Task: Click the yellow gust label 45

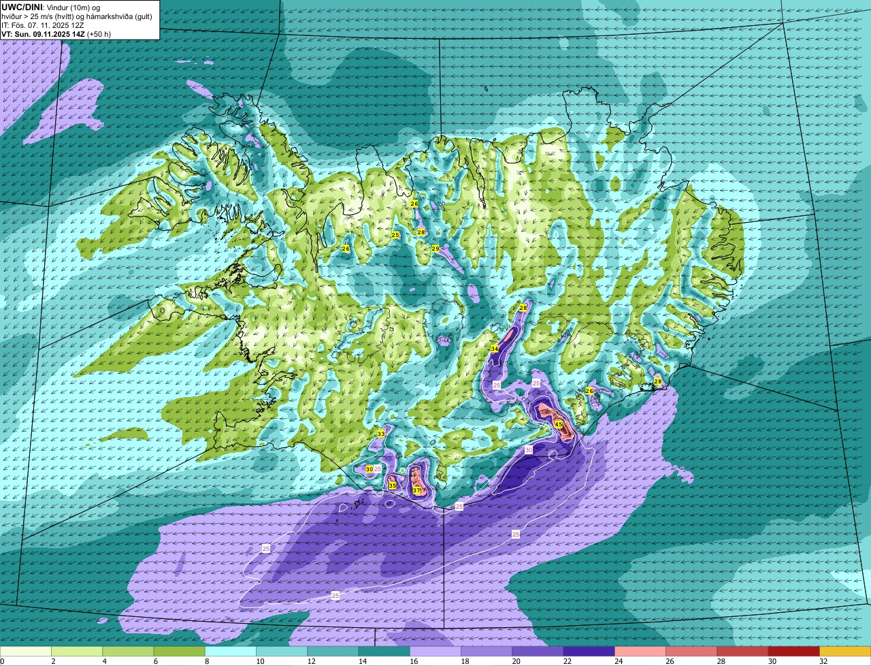Action: tap(559, 424)
